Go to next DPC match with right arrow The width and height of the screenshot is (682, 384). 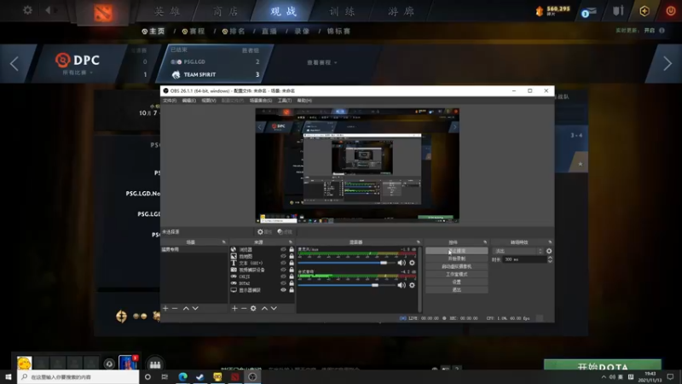[668, 64]
